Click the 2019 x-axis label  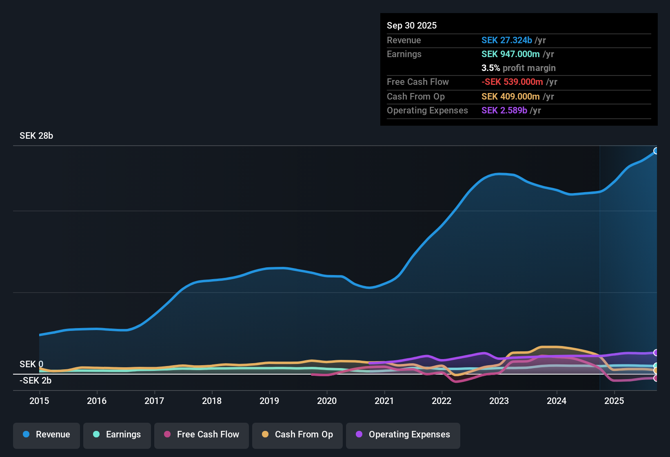[x=269, y=401]
